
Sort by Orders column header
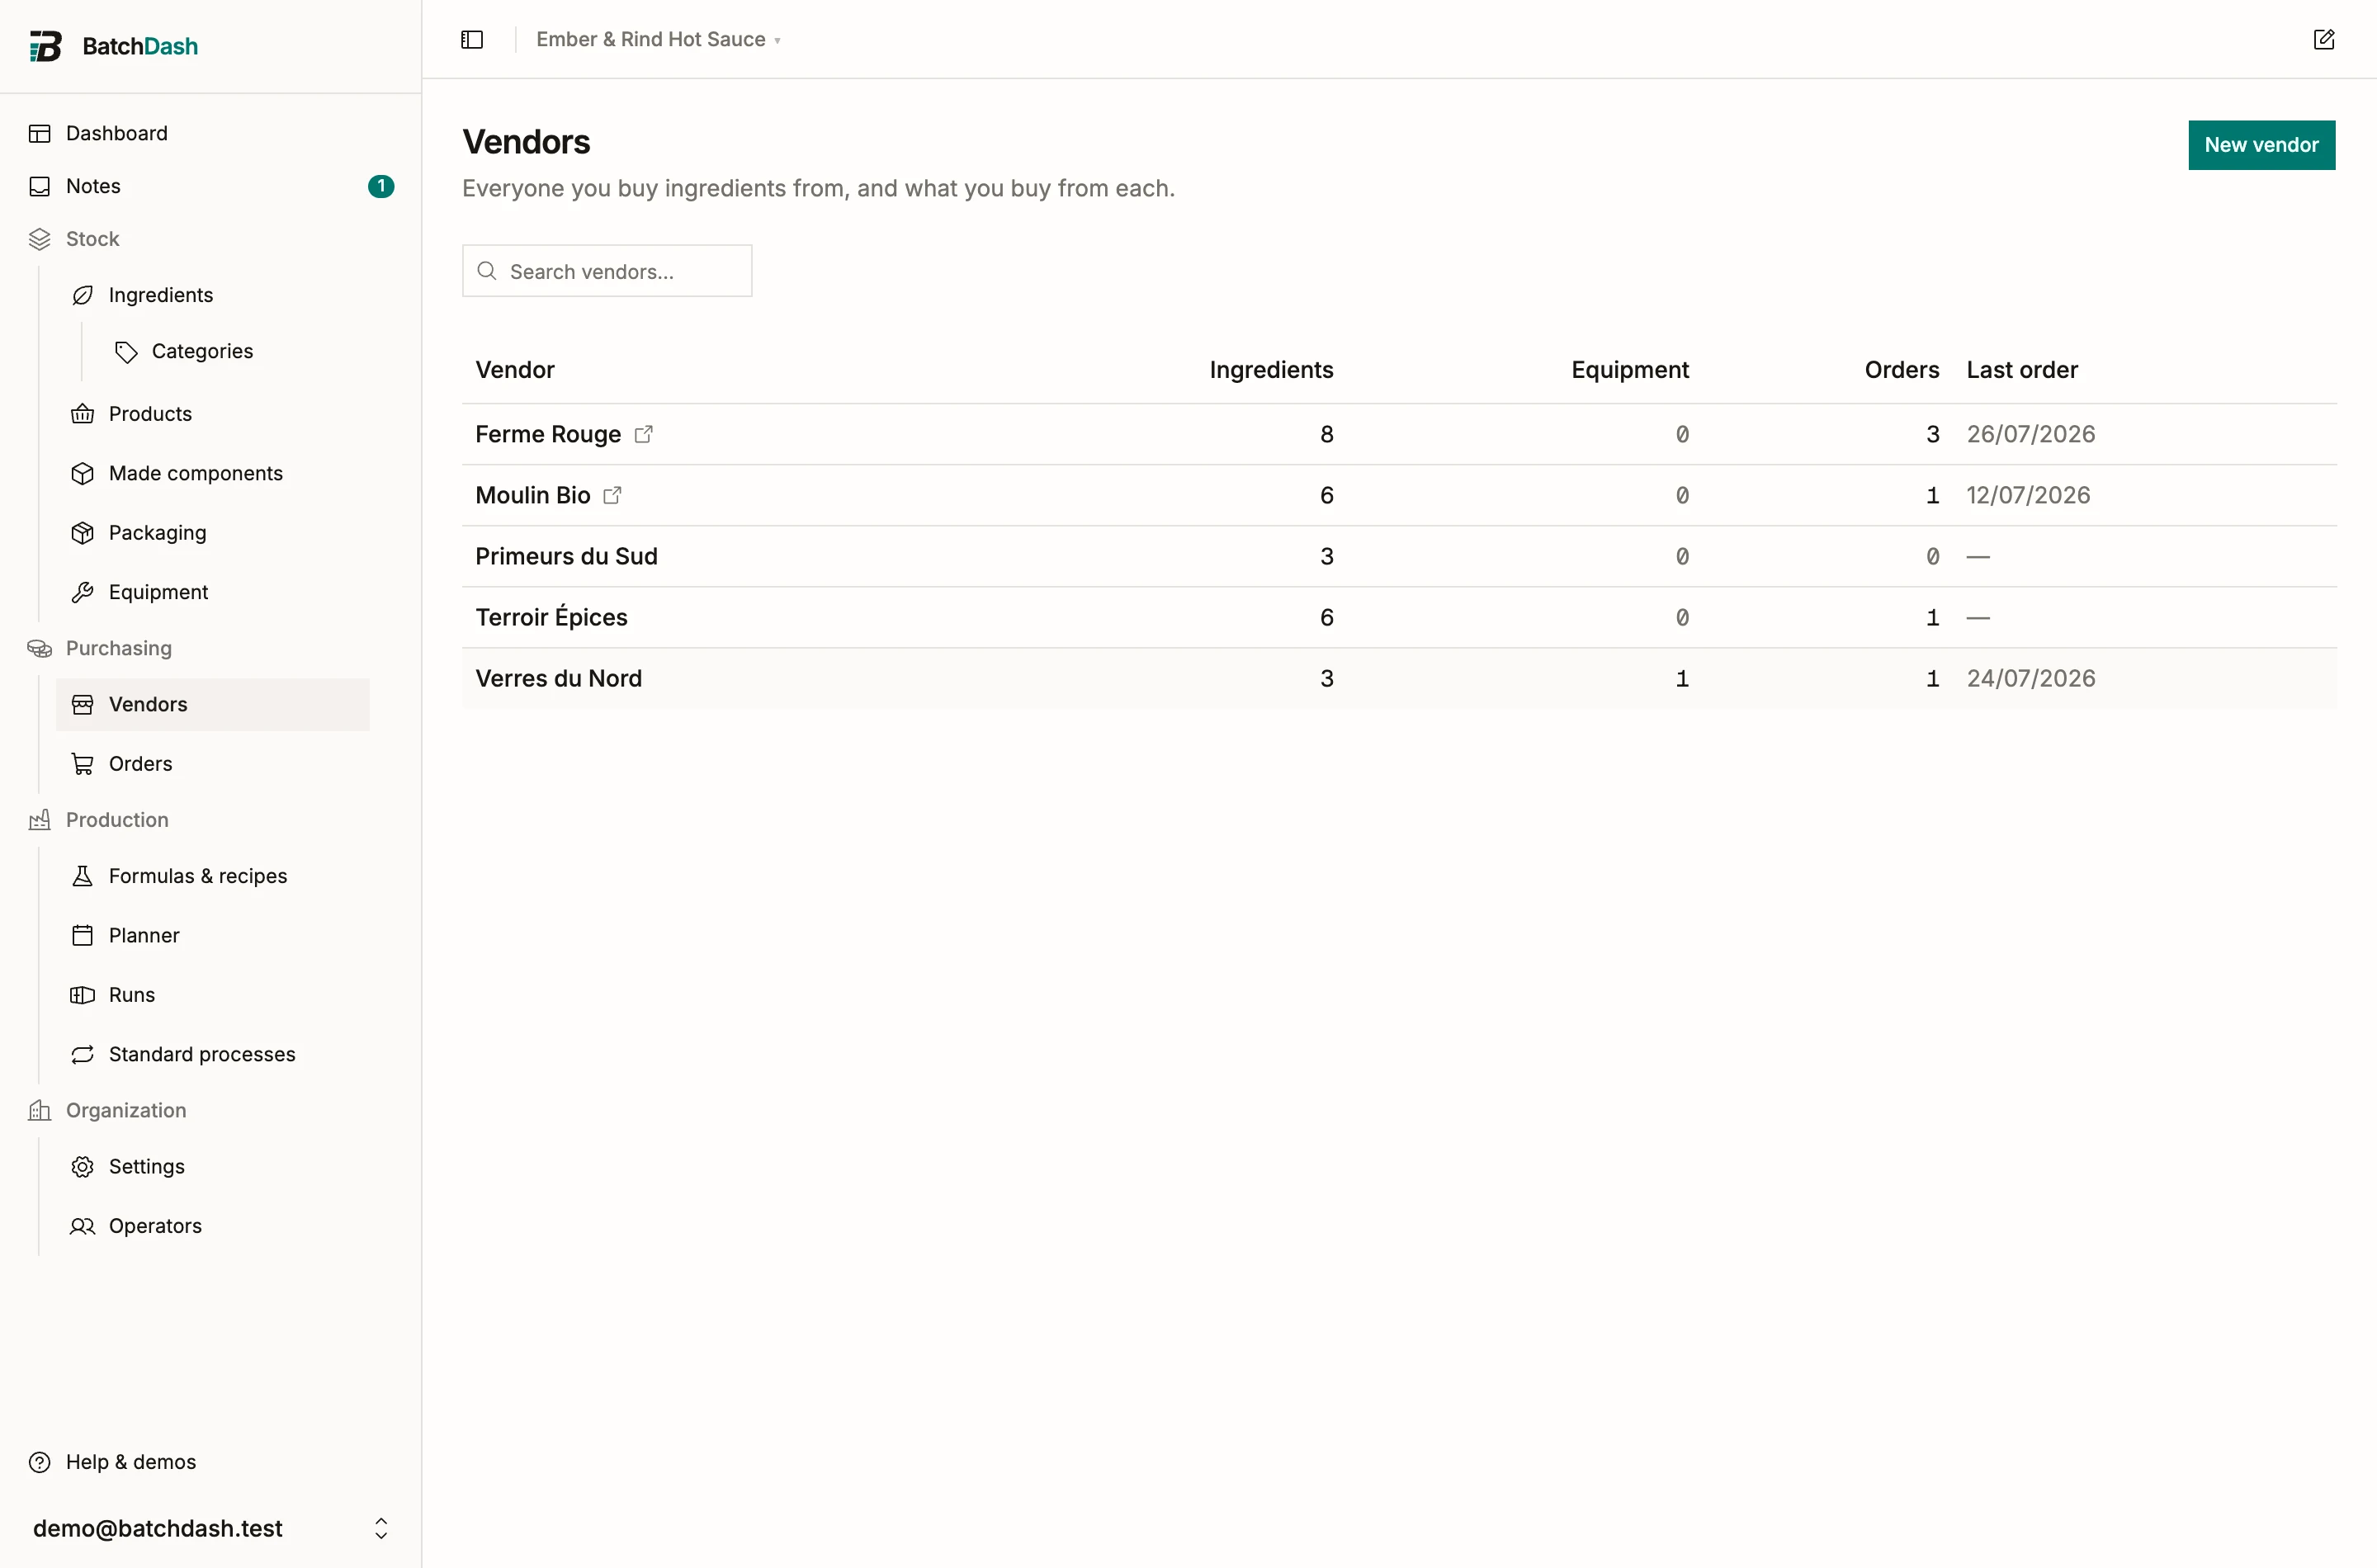[x=1902, y=370]
